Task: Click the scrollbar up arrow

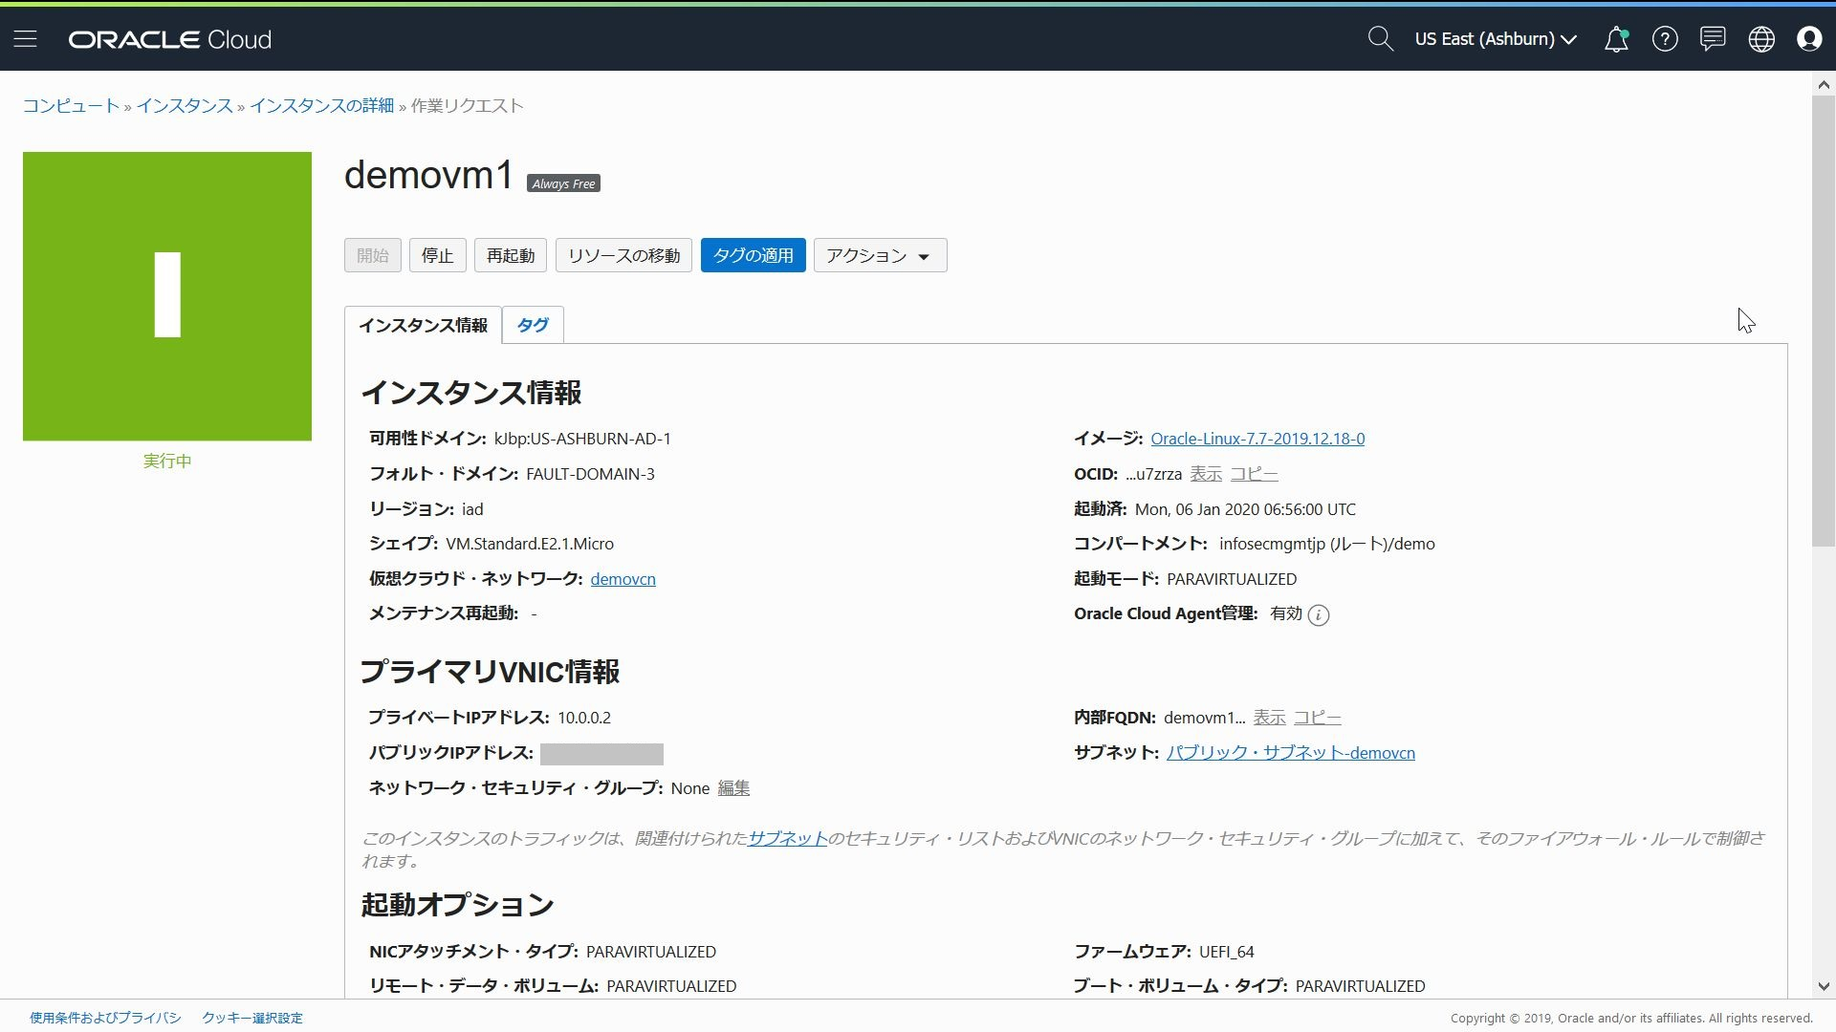Action: [x=1824, y=84]
